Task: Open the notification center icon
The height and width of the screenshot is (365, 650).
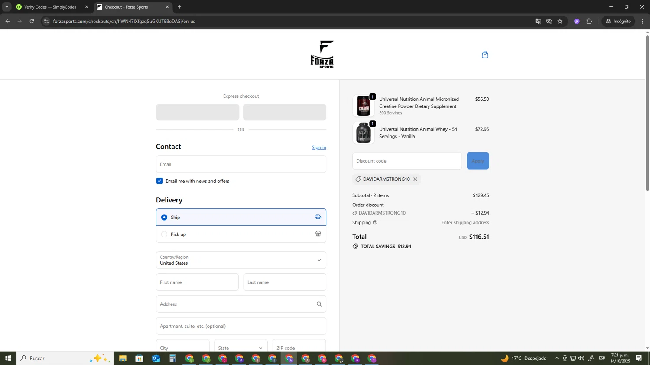Action: (639, 358)
